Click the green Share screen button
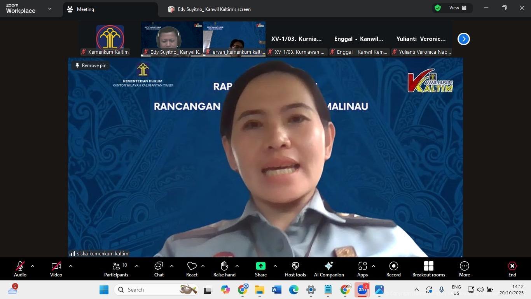This screenshot has height=299, width=531. tap(260, 269)
